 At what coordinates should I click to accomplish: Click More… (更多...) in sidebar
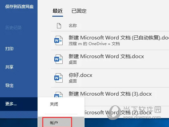click(x=19, y=104)
